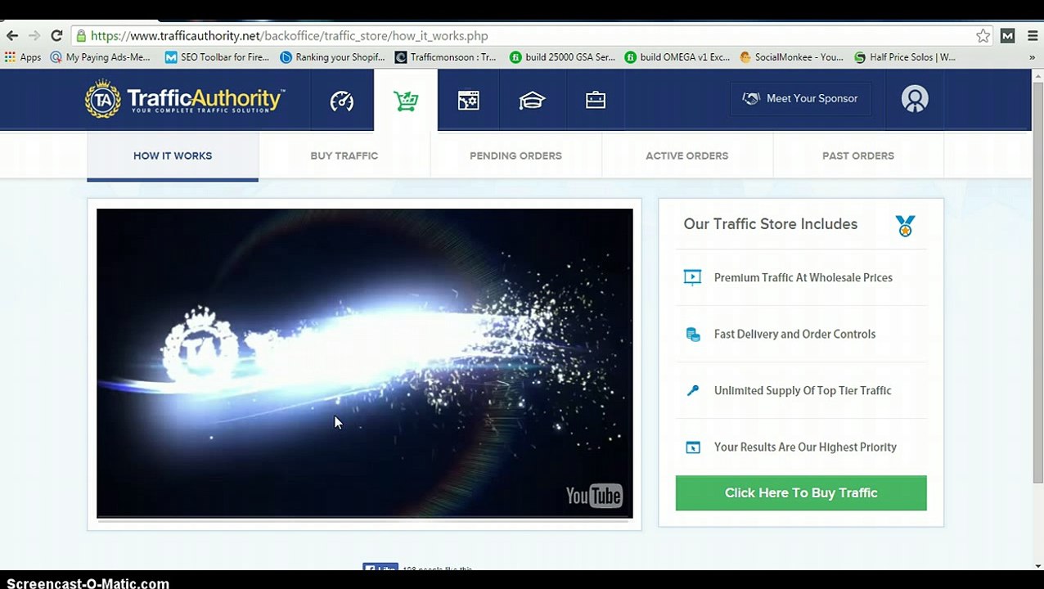Switch to the HOW IT WORKS tab
Viewport: 1044px width, 589px height.
coord(173,155)
